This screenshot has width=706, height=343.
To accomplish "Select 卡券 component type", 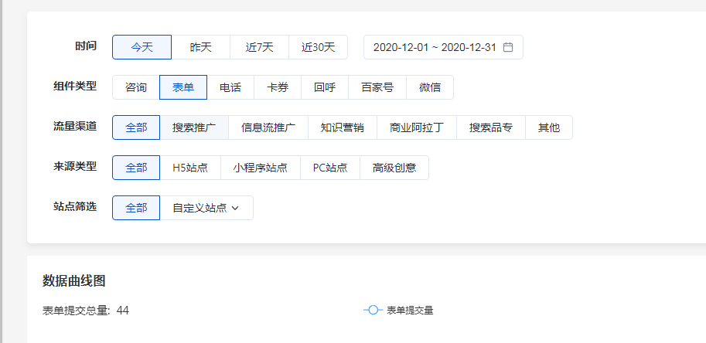I will point(278,87).
